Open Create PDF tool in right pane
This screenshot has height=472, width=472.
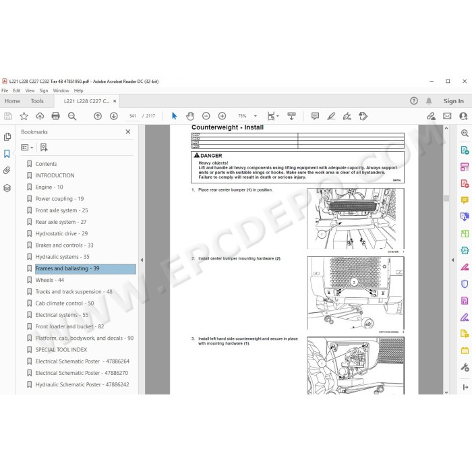465,183
